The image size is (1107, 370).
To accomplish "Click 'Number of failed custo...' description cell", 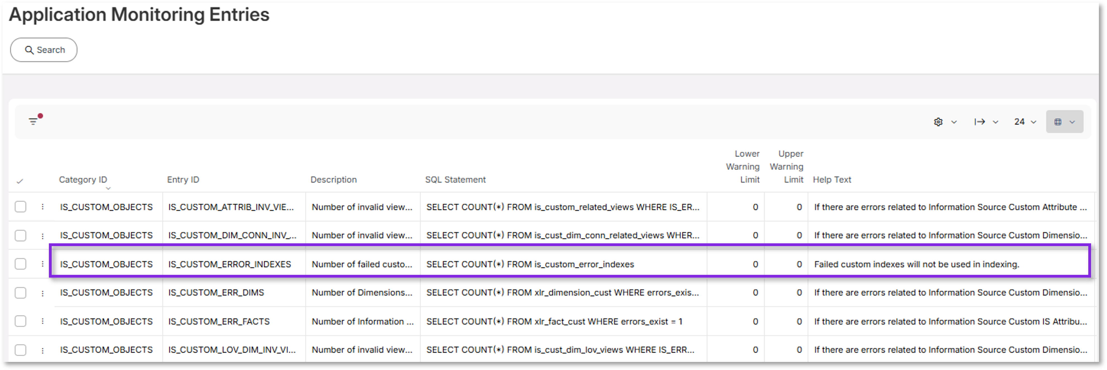I will click(x=362, y=265).
